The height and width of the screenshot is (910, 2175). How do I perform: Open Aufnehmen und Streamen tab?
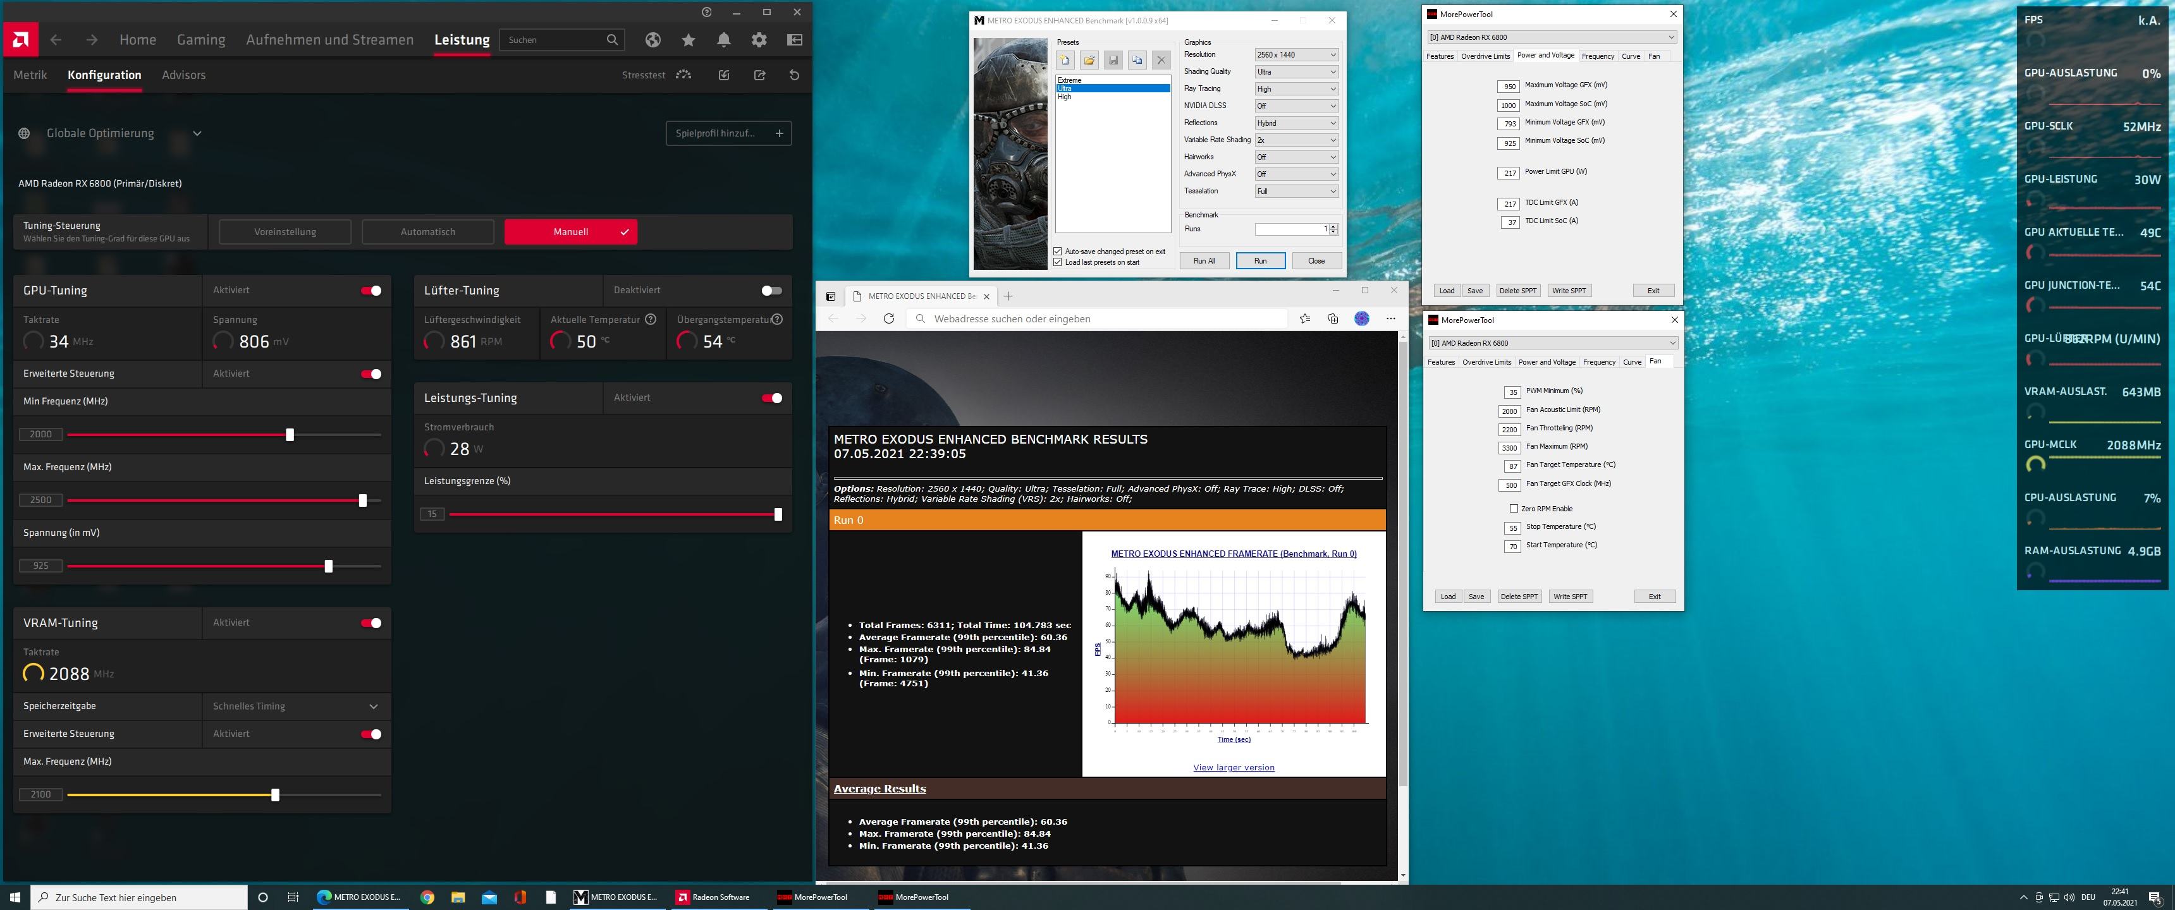tap(330, 40)
